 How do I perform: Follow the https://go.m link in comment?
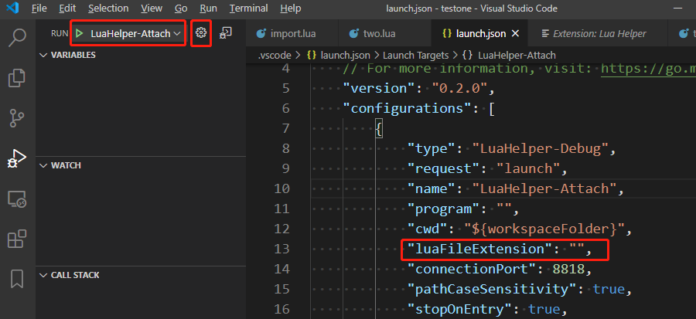[648, 69]
